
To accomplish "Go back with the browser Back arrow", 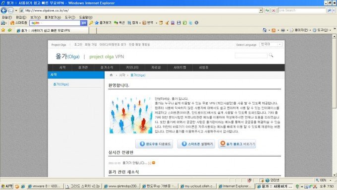I will pyautogui.click(x=4, y=10).
